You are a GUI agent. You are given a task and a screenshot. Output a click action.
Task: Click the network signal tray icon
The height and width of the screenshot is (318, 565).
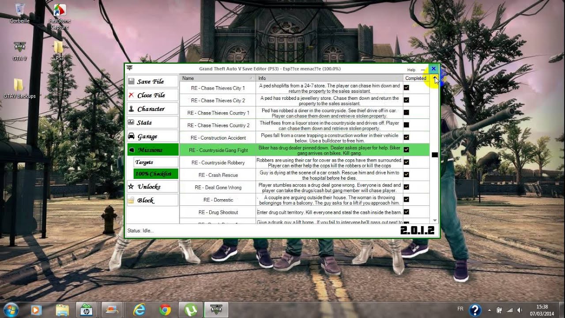pos(509,310)
